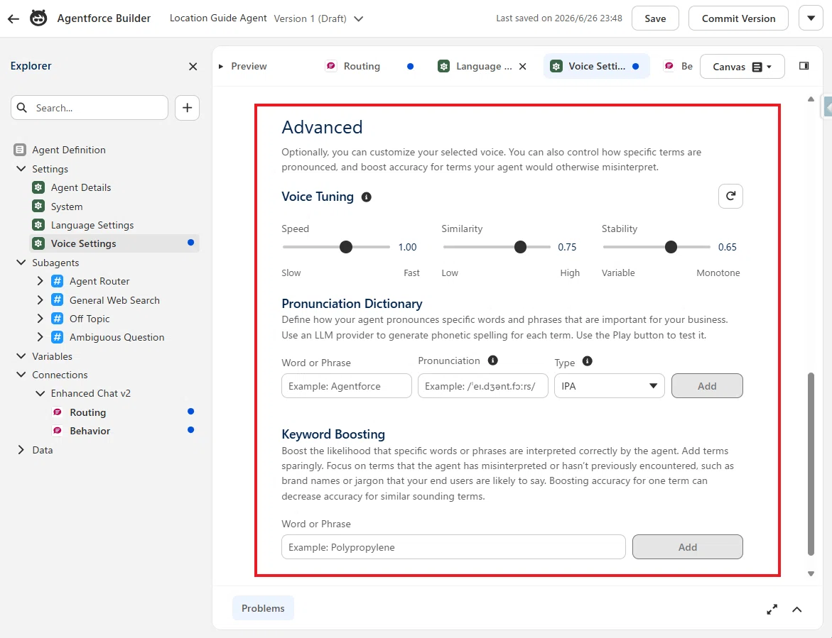Click the Pronunciation info icon

(493, 361)
